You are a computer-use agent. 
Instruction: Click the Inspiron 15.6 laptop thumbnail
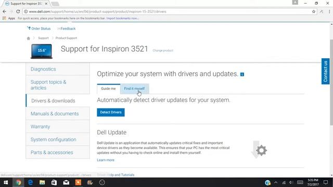click(42, 51)
